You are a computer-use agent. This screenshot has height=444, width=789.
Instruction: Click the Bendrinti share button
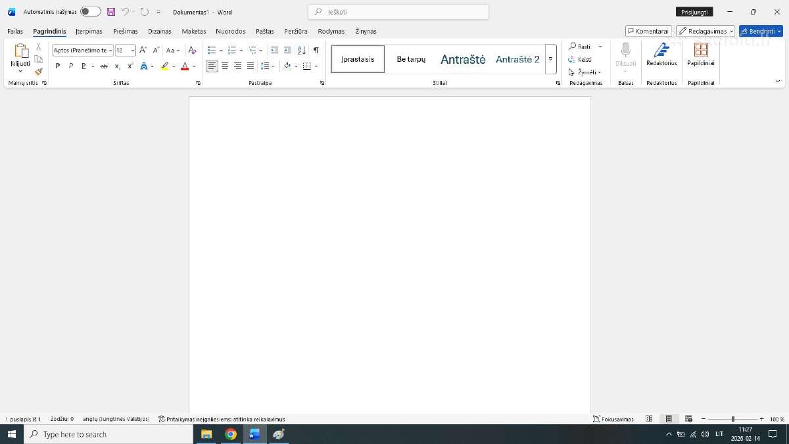[x=761, y=31]
